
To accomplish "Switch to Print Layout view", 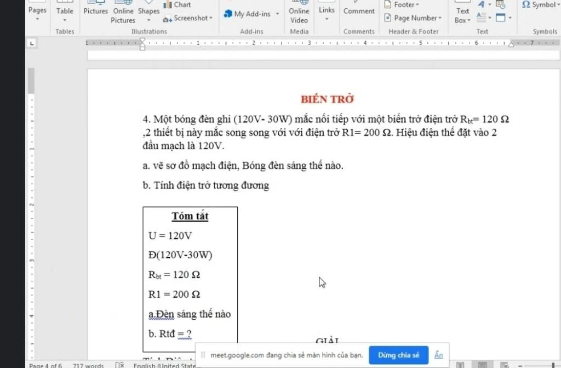I will click(482, 365).
